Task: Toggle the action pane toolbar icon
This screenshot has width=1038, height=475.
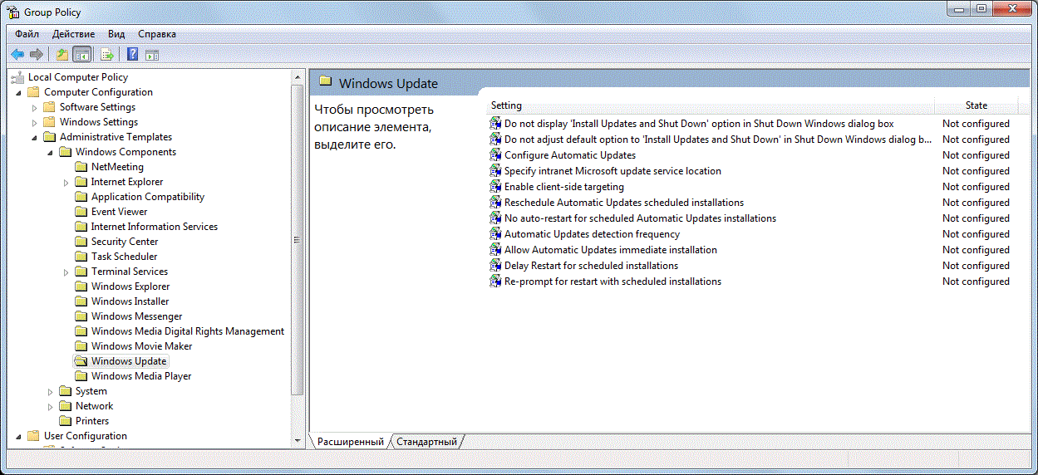Action: point(152,55)
